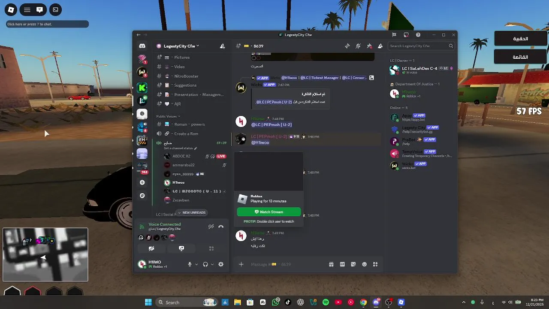Toggle camera in voice panel
549x309 pixels.
[x=151, y=248]
